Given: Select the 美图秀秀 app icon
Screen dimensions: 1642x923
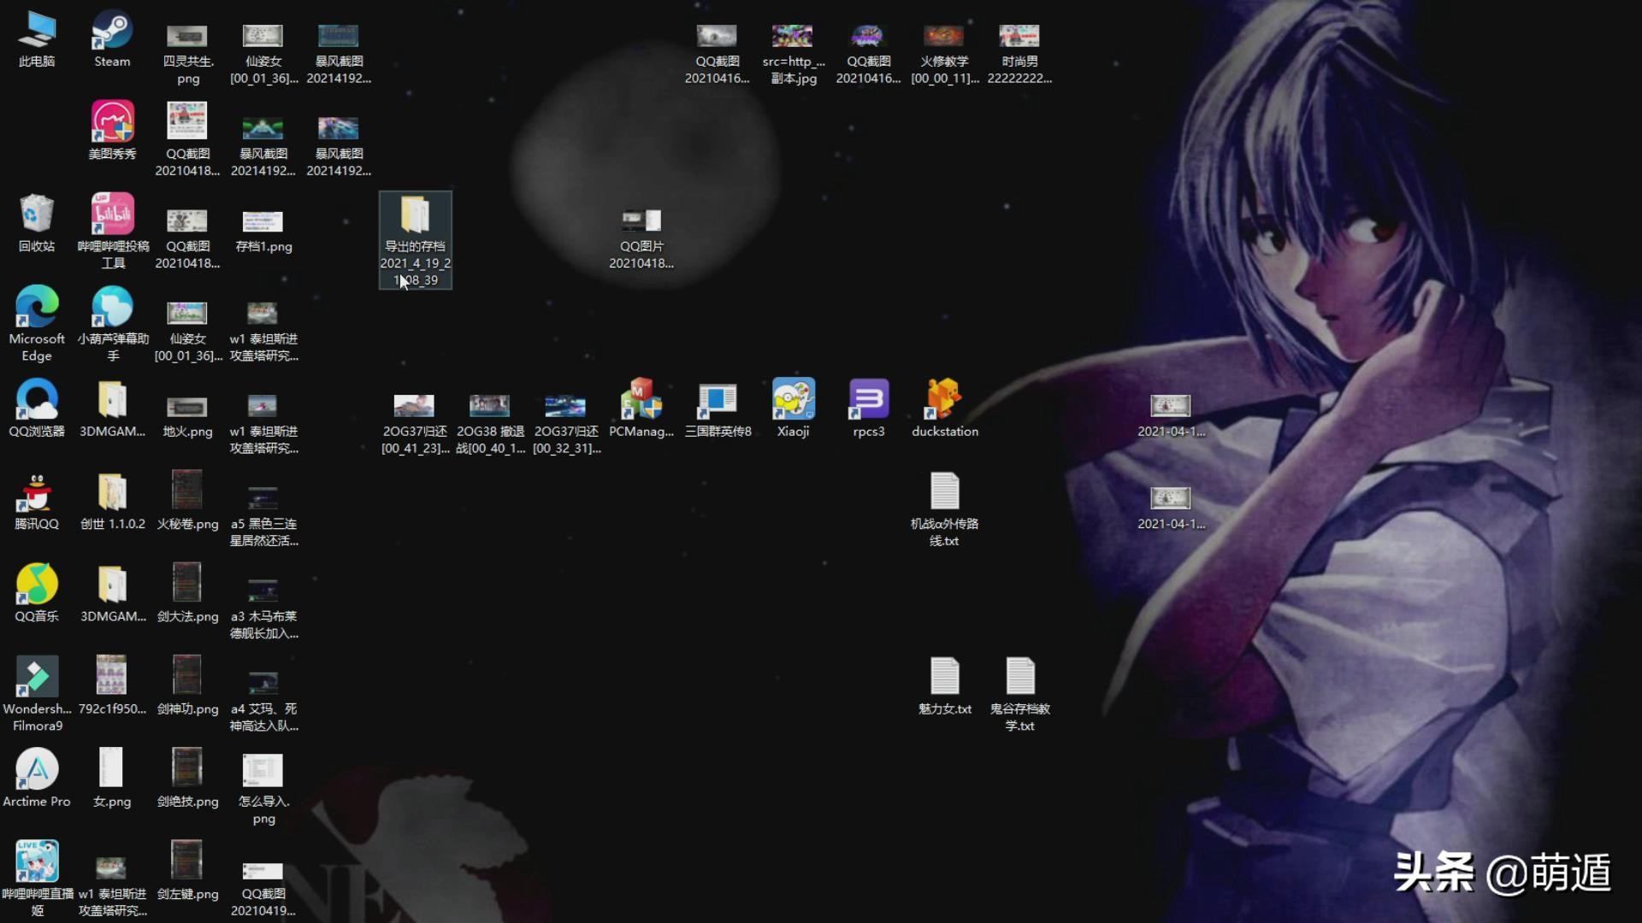Looking at the screenshot, I should pyautogui.click(x=112, y=122).
